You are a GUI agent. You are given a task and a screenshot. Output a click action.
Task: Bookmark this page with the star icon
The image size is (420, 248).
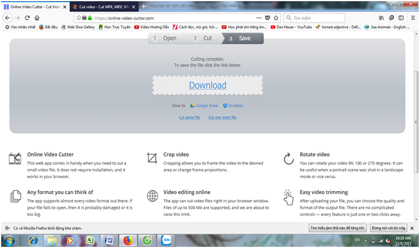coord(276,18)
